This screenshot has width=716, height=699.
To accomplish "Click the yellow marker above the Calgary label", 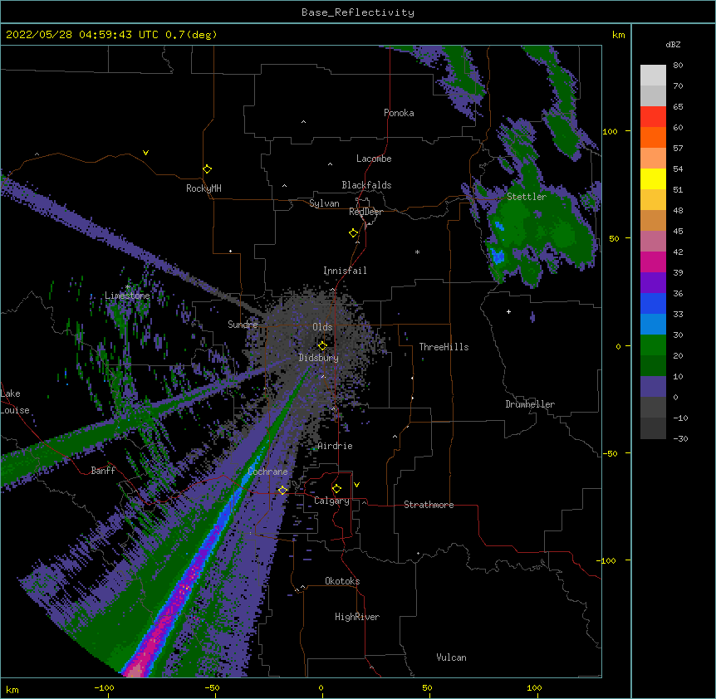I will pyautogui.click(x=336, y=489).
